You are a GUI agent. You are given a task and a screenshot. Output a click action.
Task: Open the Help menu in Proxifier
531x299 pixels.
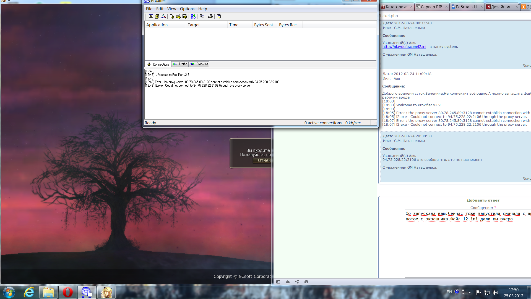(202, 9)
